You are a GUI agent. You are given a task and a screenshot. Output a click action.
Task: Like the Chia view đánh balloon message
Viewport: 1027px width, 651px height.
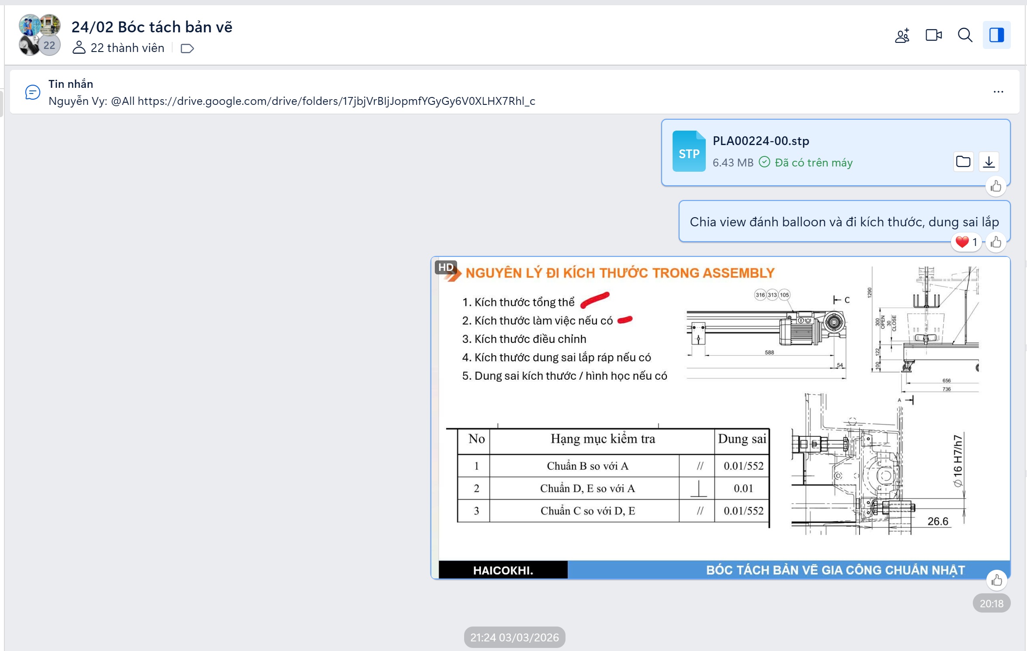click(x=996, y=242)
